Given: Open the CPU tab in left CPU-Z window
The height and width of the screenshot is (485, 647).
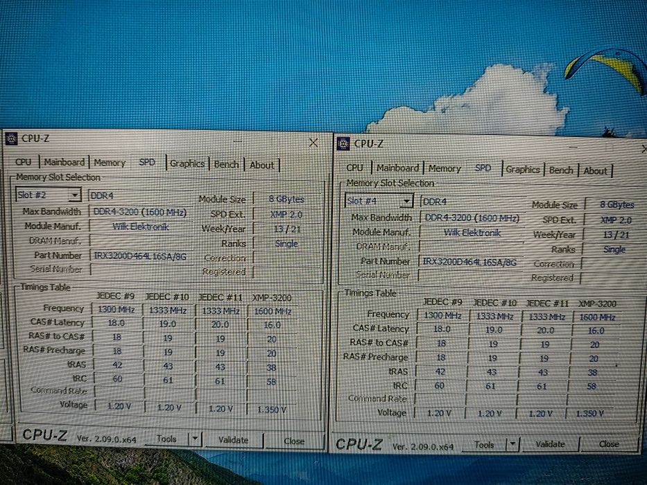Looking at the screenshot, I should point(23,162).
